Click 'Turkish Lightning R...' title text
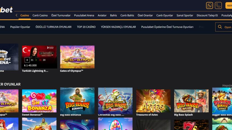 pos(35,71)
